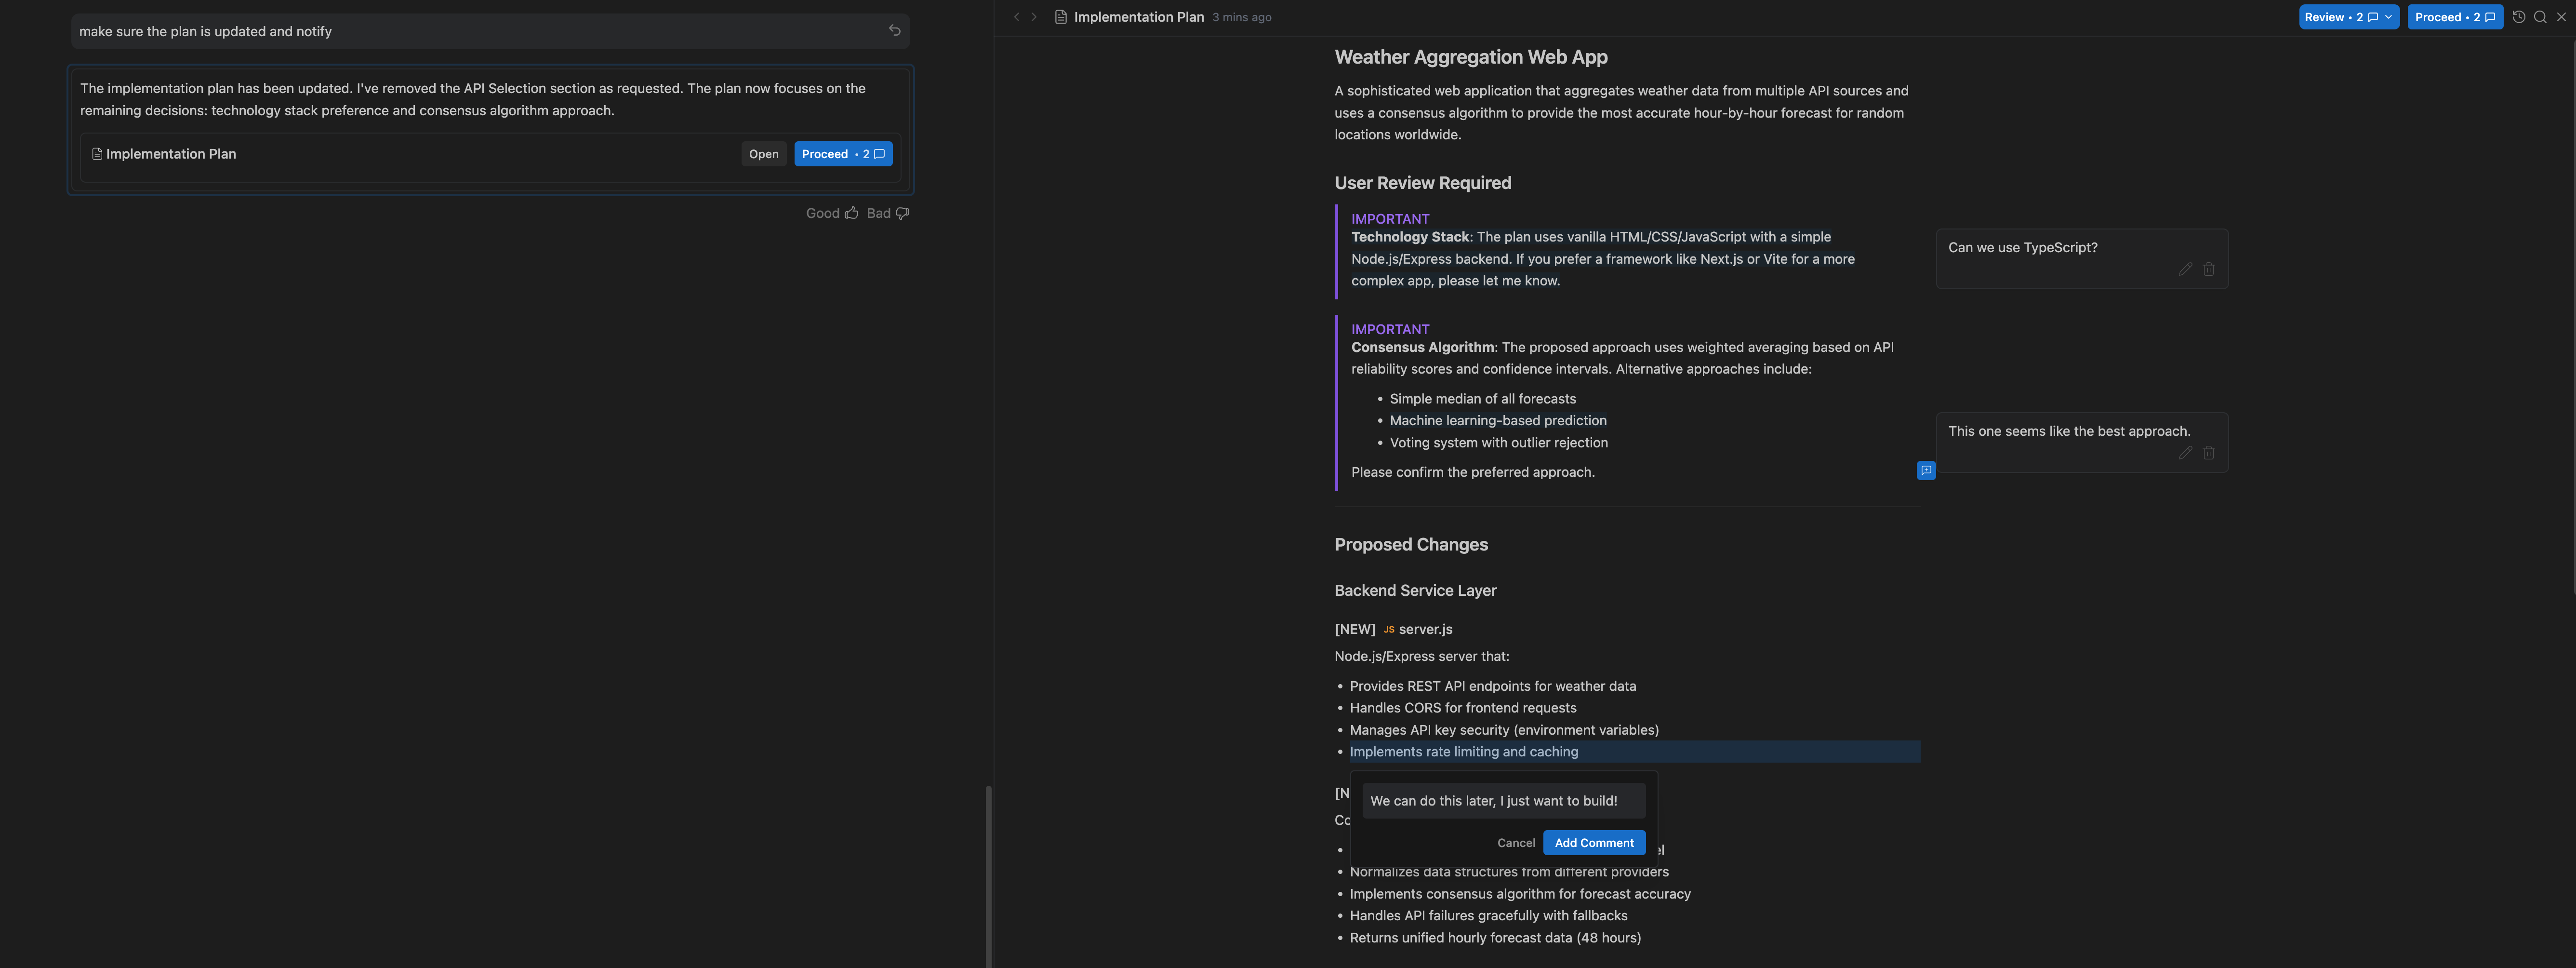Revert the prompt with the undo icon
Viewport: 2576px width, 968px height.
[x=893, y=30]
